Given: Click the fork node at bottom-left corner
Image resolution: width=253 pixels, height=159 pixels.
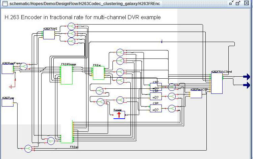Looking at the screenshot, I should (28, 148).
